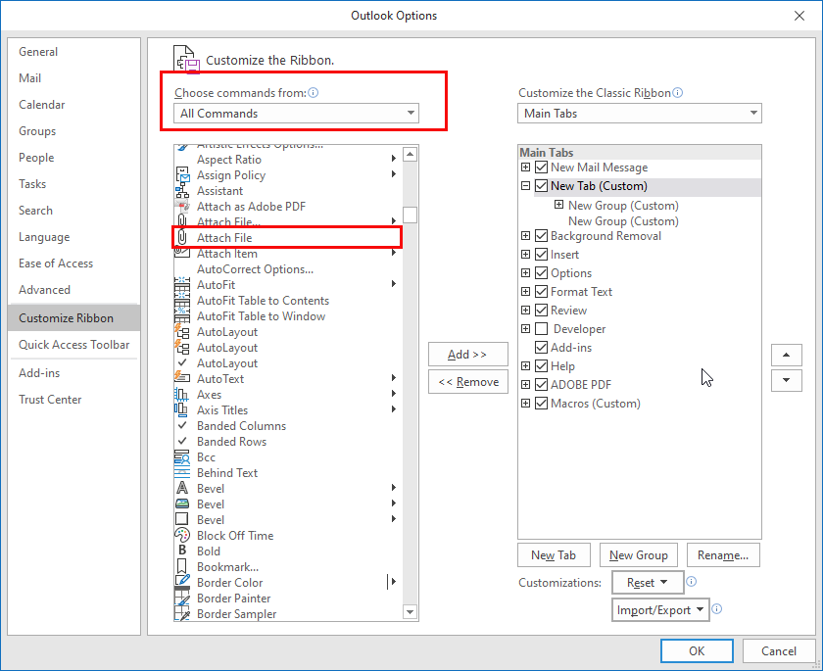Expand the New Mail Message node
The height and width of the screenshot is (671, 823).
coord(525,168)
